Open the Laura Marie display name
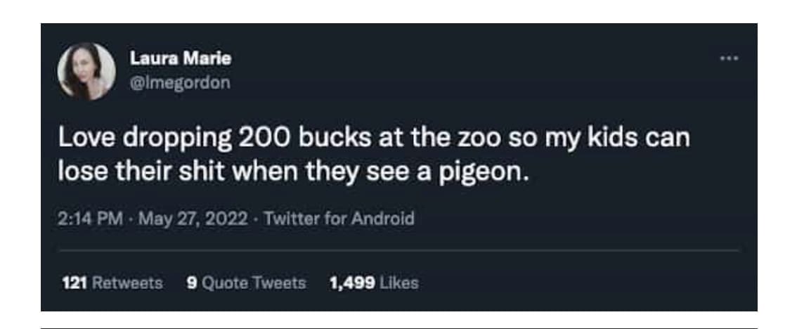This screenshot has height=329, width=797. click(181, 59)
